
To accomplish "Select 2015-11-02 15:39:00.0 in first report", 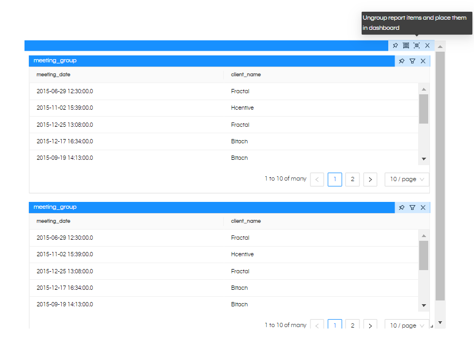I will coord(64,108).
